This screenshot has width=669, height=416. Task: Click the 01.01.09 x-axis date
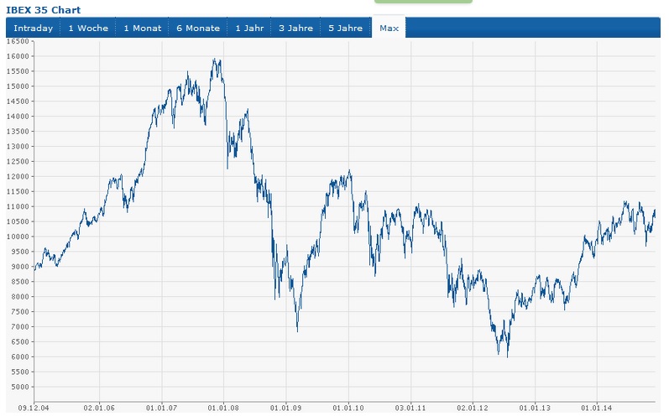pyautogui.click(x=285, y=408)
